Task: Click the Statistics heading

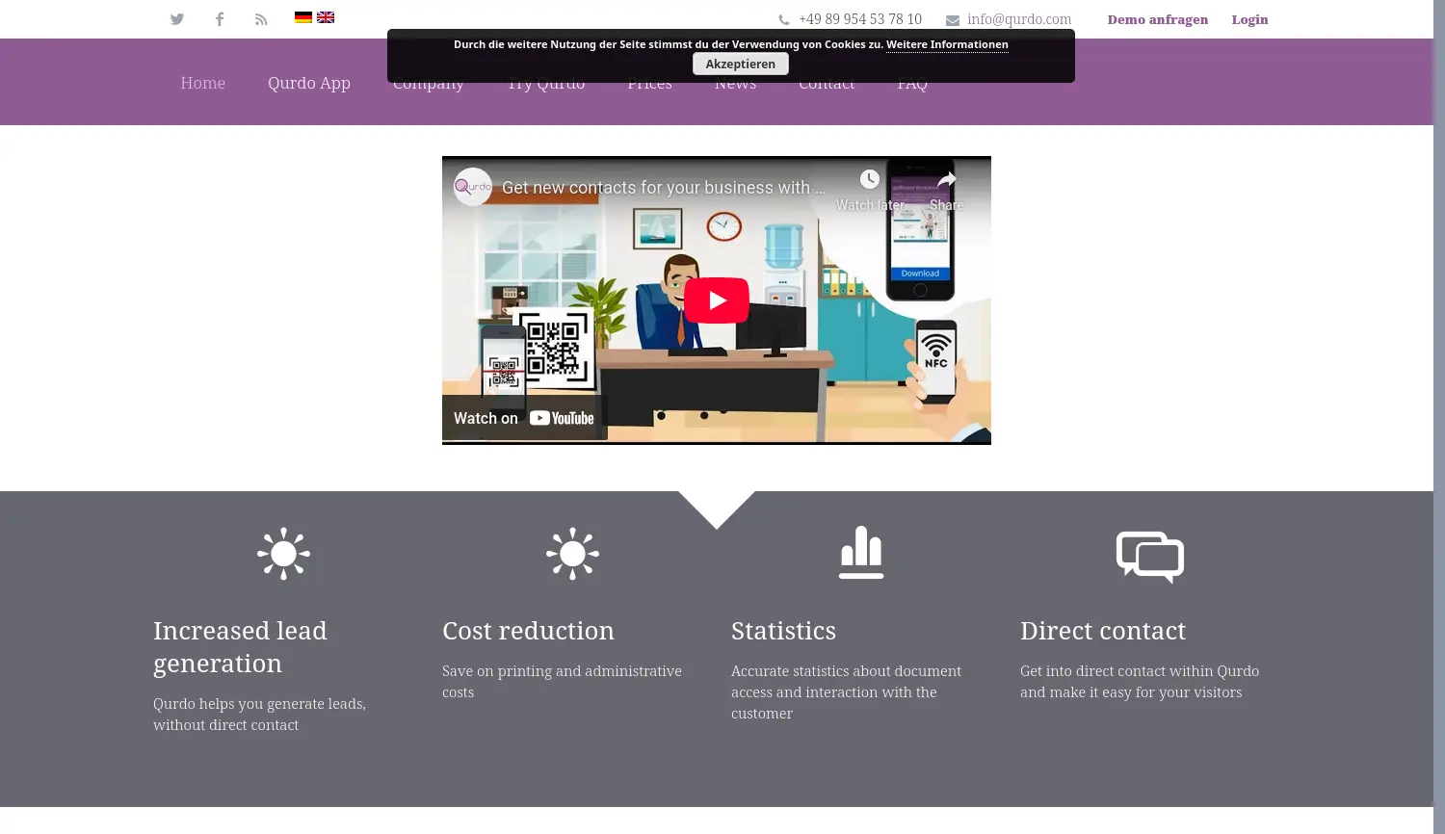Action: pyautogui.click(x=784, y=631)
